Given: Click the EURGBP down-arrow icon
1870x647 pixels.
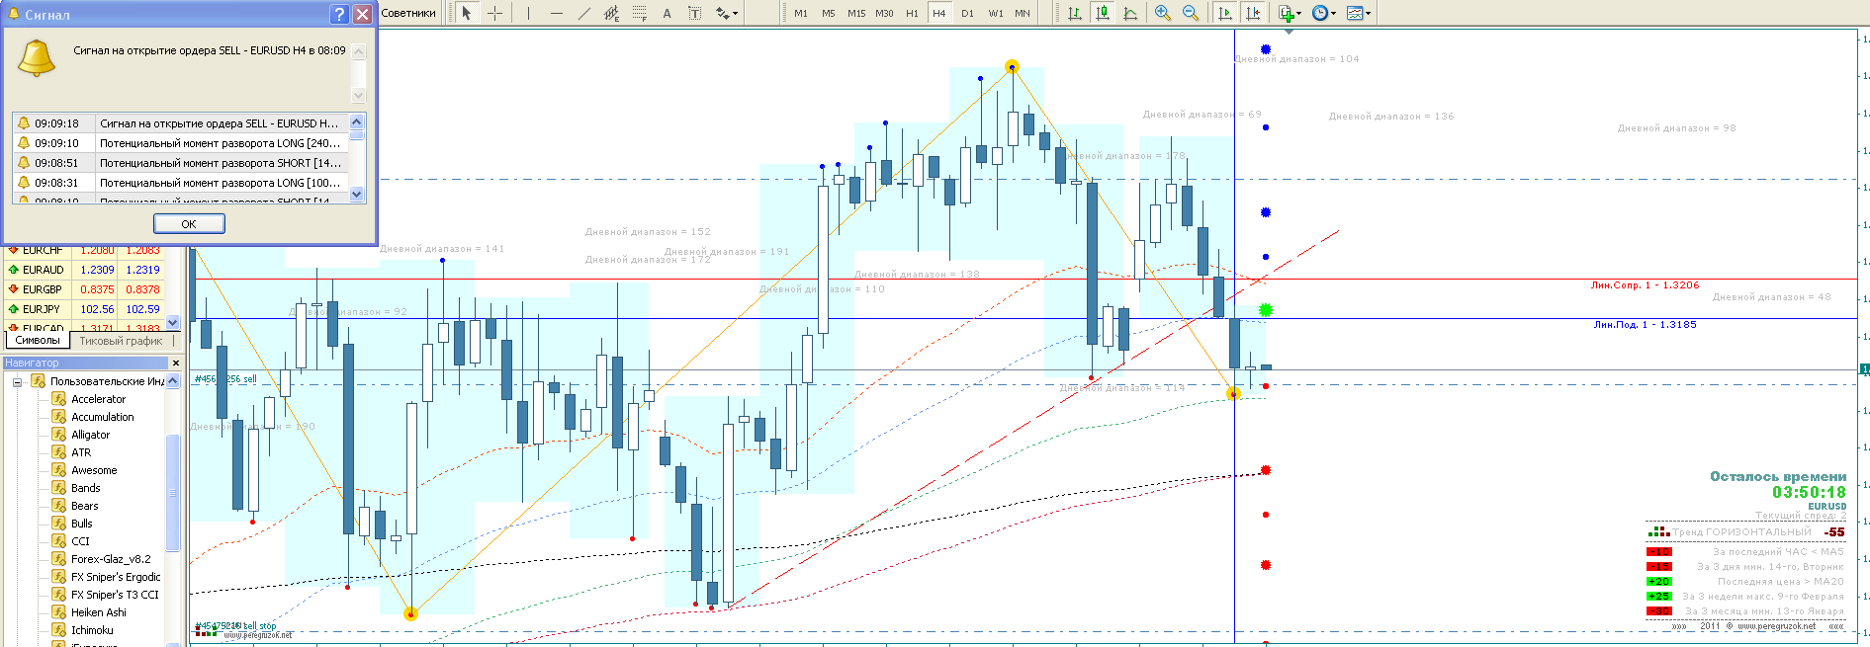Looking at the screenshot, I should (x=14, y=289).
